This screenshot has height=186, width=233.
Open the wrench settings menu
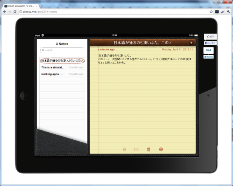[x=228, y=12]
